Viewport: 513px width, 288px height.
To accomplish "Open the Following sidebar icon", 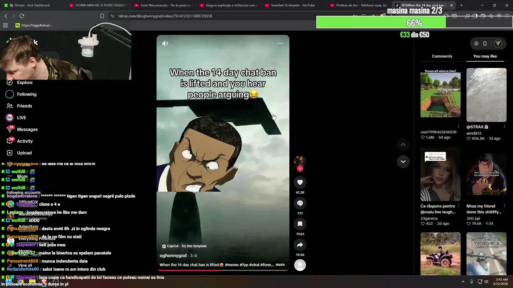I will click(x=10, y=94).
